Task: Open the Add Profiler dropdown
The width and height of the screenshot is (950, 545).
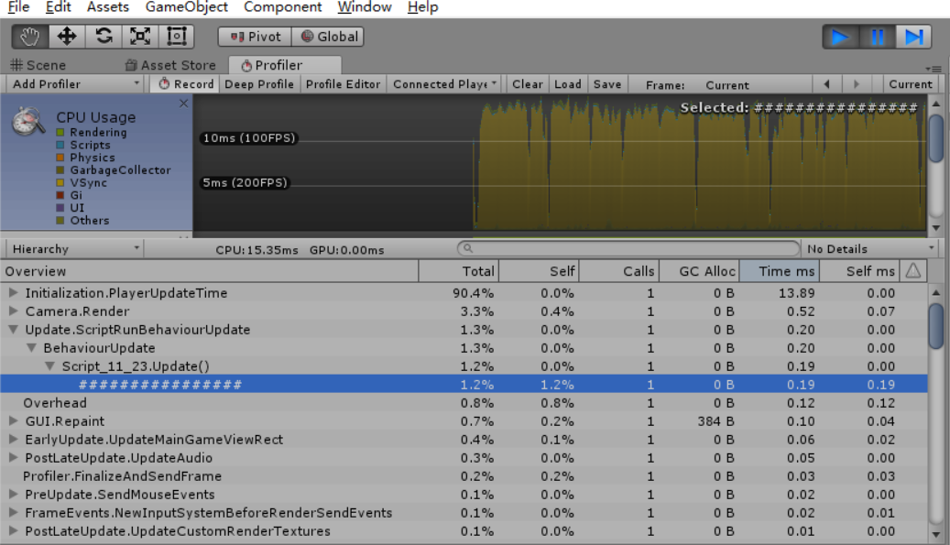Action: (75, 84)
